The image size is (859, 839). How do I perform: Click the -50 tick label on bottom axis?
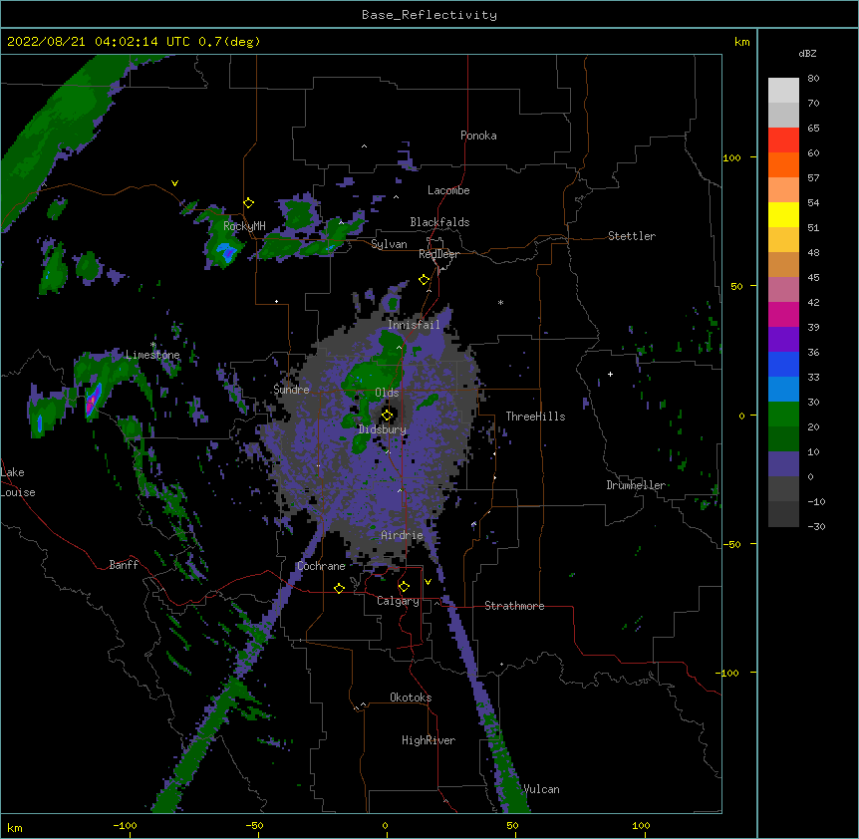click(x=254, y=825)
